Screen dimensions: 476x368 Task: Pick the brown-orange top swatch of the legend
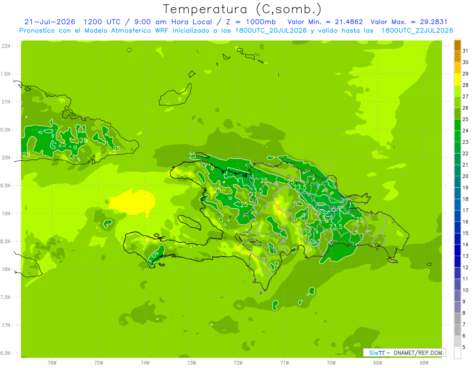(x=457, y=45)
